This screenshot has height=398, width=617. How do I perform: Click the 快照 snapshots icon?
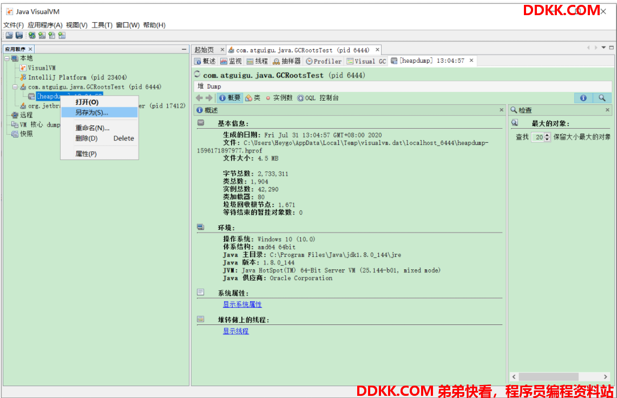[x=15, y=134]
